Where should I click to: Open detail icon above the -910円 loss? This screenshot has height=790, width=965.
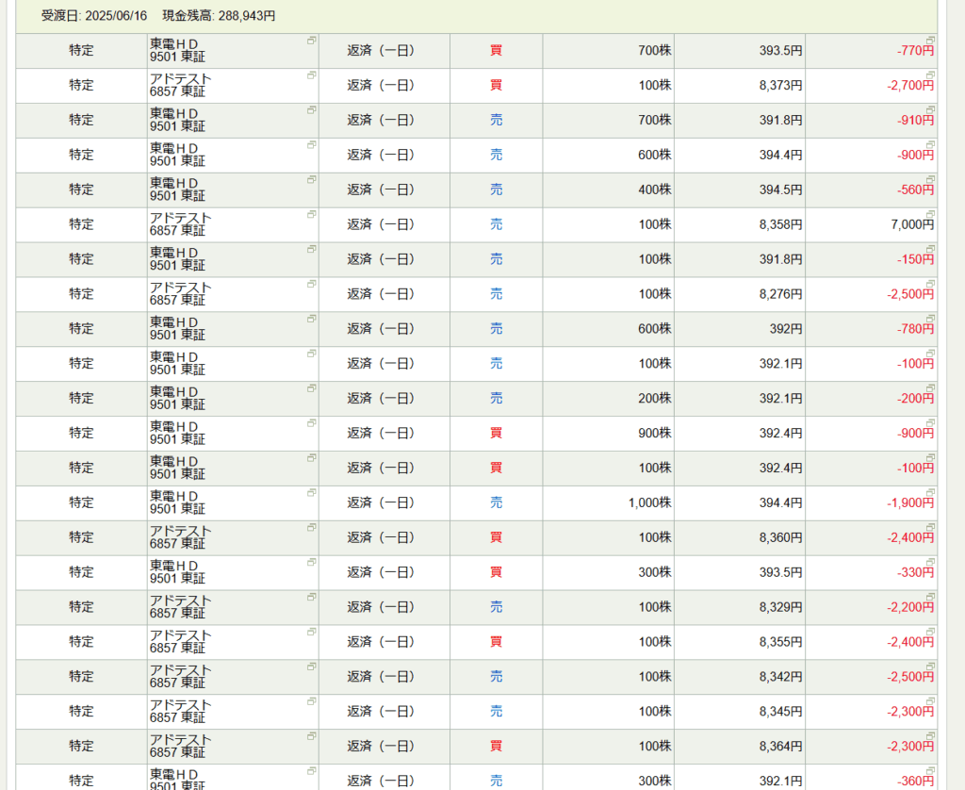[x=930, y=109]
